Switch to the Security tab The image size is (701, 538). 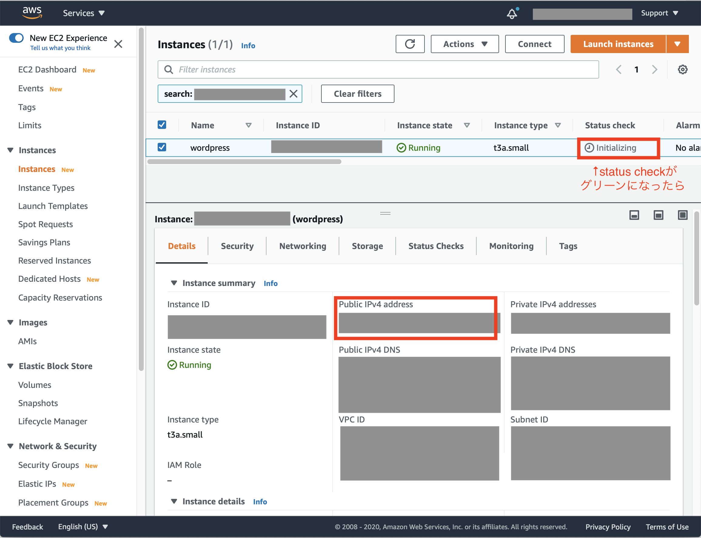(237, 246)
